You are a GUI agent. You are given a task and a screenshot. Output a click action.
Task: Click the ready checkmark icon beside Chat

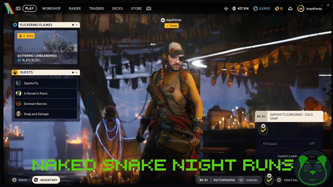pos(269,179)
